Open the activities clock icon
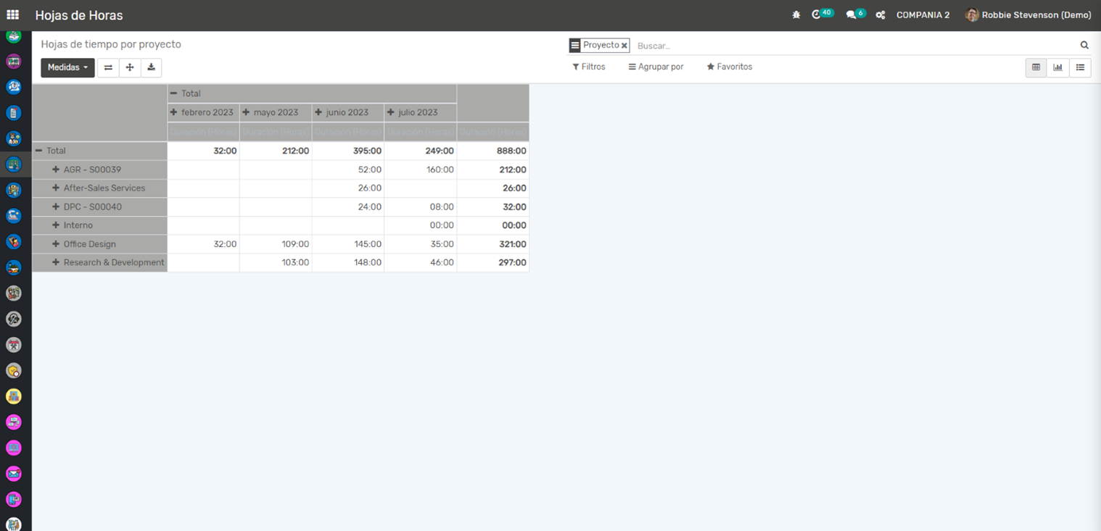The image size is (1101, 531). pyautogui.click(x=817, y=14)
